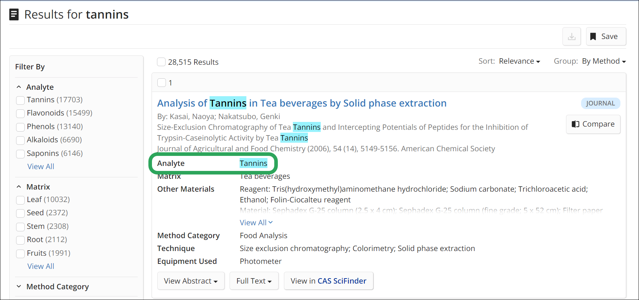Click the authors line Kasai, Naoya
Screen dimensions: 639x300
click(218, 117)
